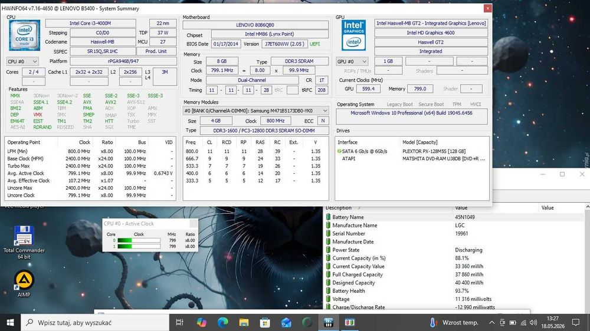
Task: Click the thermometer weather widget icon
Action: (x=432, y=322)
